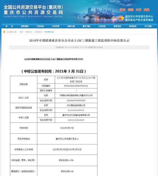Open the 监管信息 menu item
The width and height of the screenshot is (158, 176).
pos(117,26)
